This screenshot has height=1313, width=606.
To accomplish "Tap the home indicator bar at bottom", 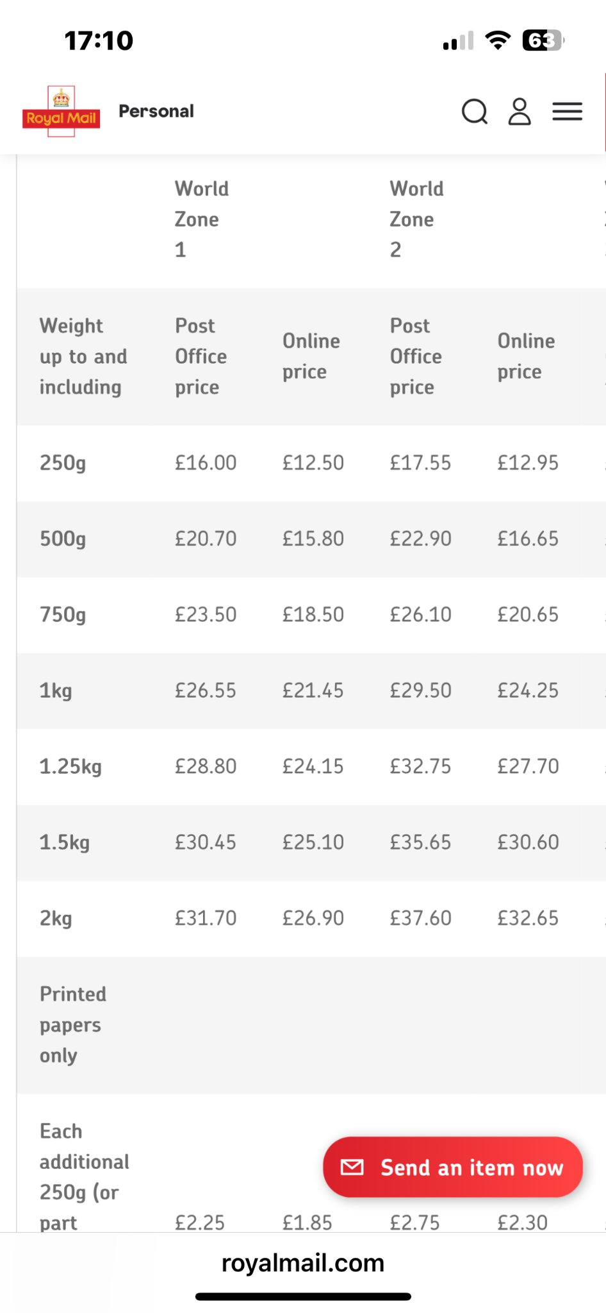I will click(303, 1296).
